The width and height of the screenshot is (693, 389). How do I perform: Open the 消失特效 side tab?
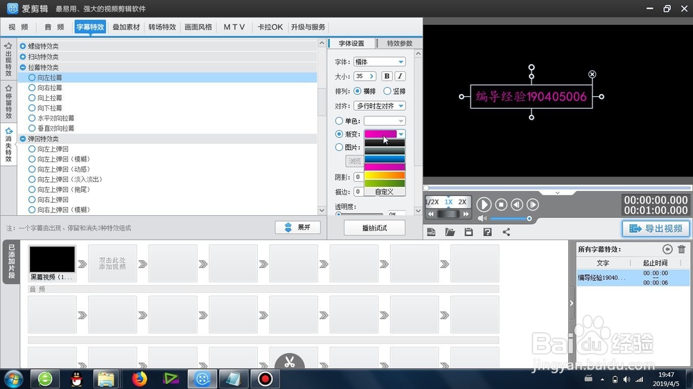tap(8, 145)
